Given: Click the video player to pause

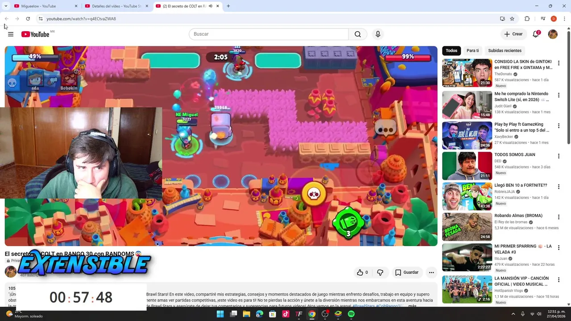Looking at the screenshot, I should click(221, 146).
